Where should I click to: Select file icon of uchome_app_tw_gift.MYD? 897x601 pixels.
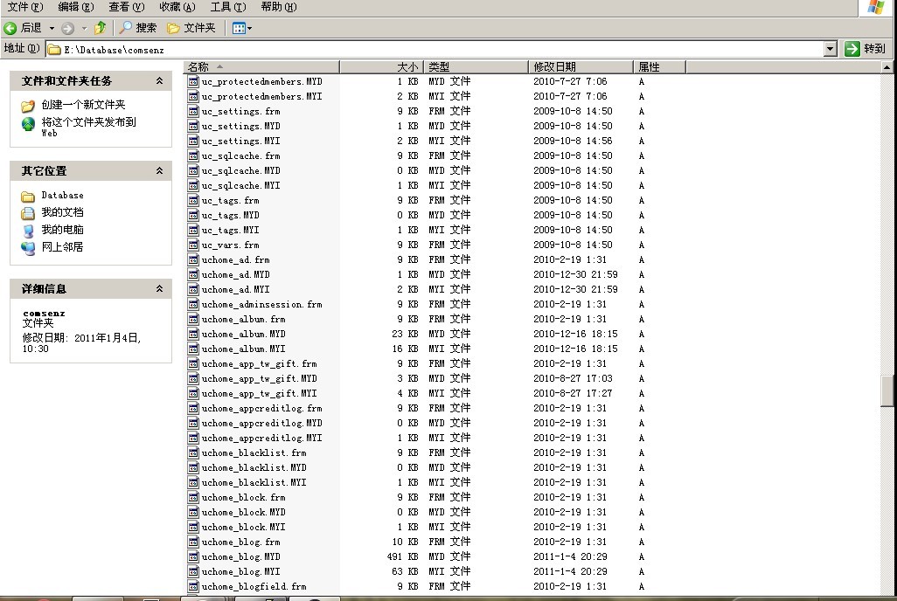[193, 378]
